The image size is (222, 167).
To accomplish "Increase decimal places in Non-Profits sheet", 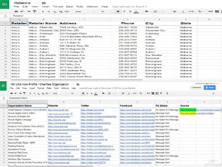I will 43,93.
